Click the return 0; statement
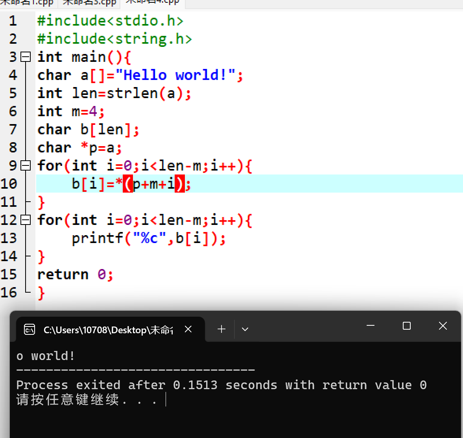 pos(75,275)
